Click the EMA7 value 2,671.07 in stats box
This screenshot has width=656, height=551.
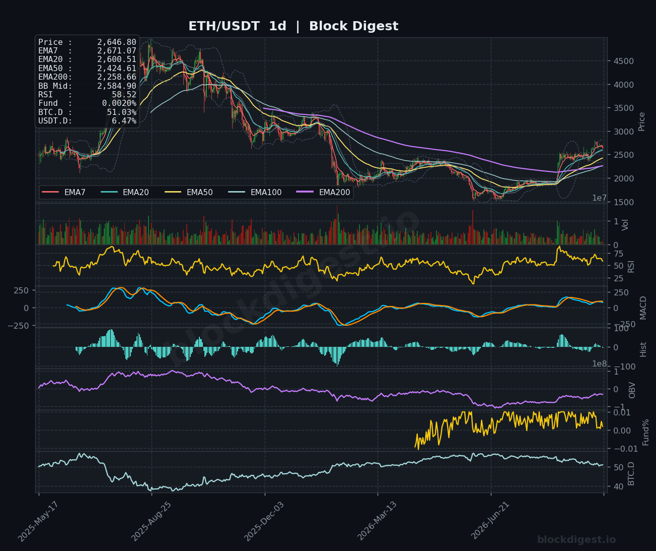click(117, 51)
